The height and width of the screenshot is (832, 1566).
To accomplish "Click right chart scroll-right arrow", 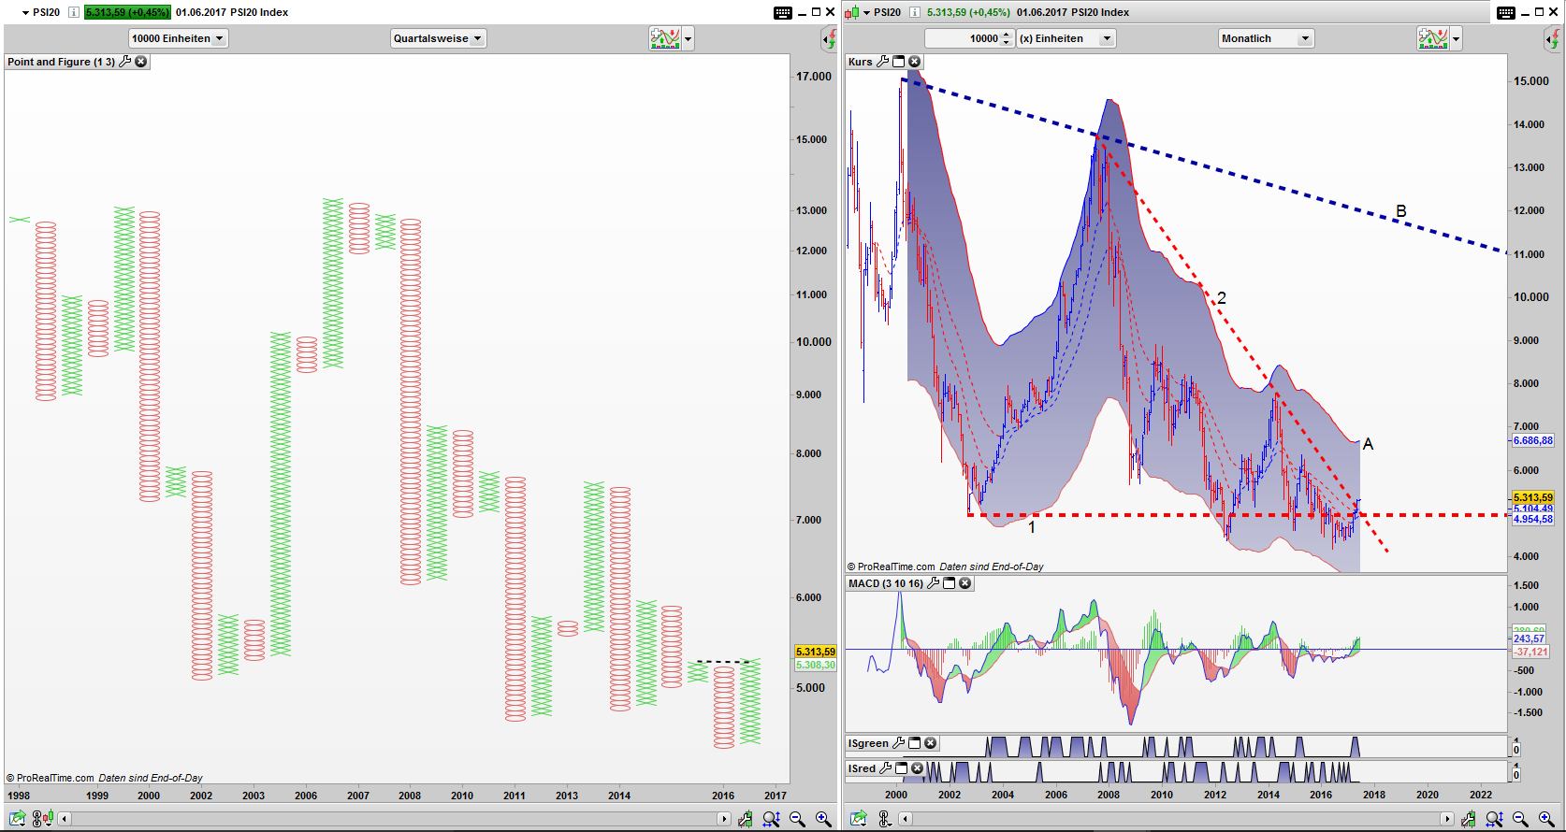I will pos(1447,819).
